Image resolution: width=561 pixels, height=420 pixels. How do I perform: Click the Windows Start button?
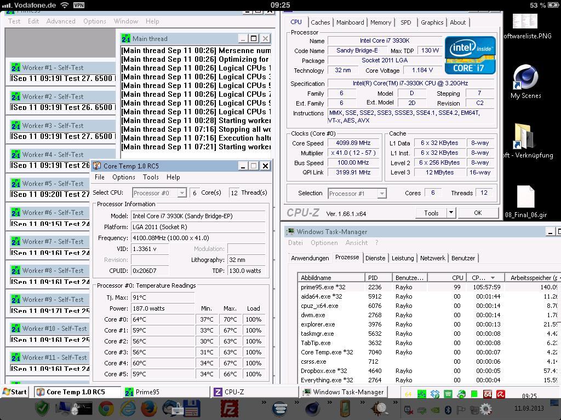click(15, 392)
